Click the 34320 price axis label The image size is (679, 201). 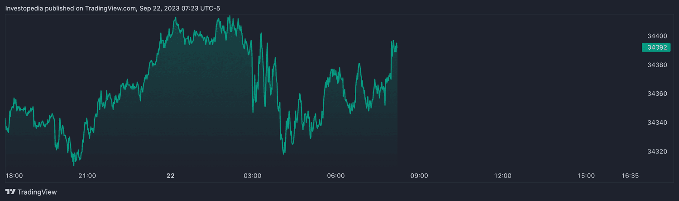[657, 152]
